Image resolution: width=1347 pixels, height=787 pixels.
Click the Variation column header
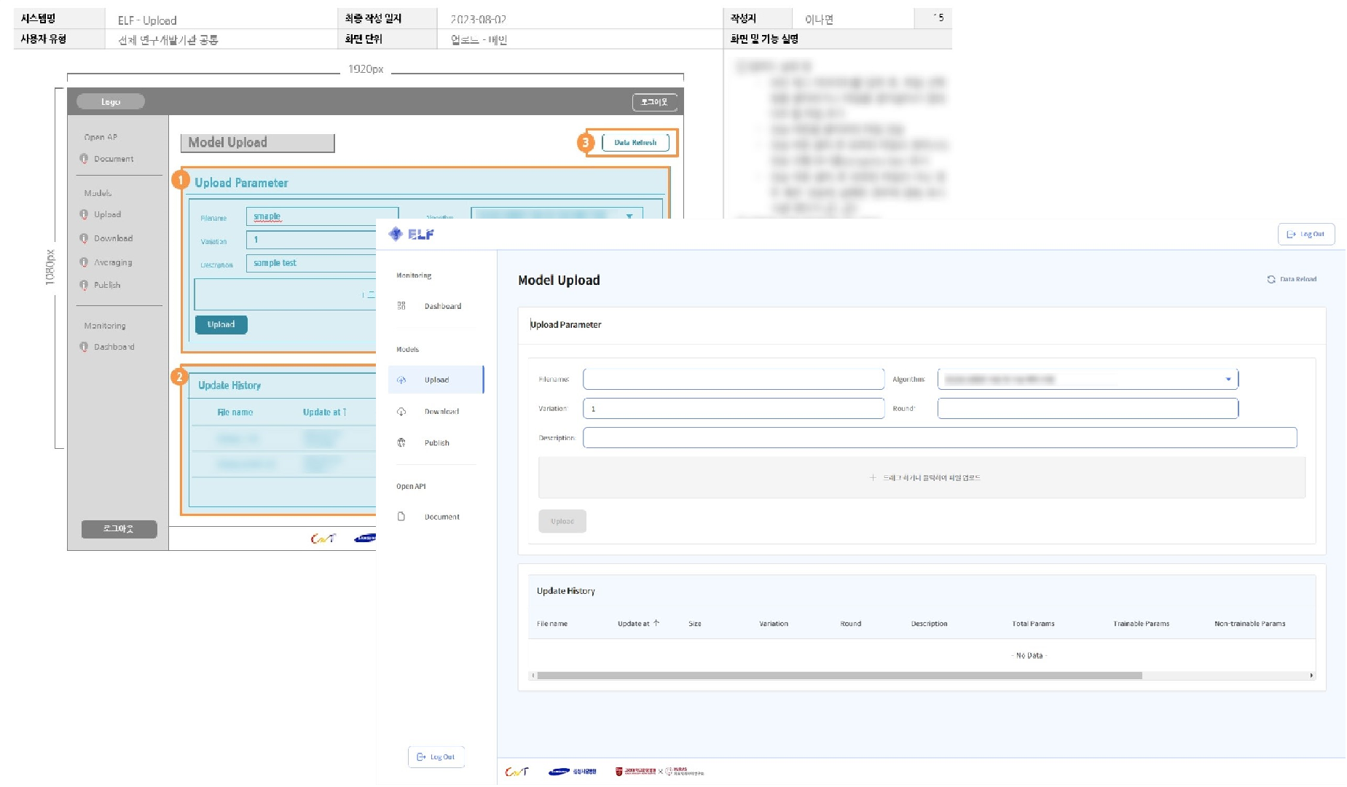[774, 624]
